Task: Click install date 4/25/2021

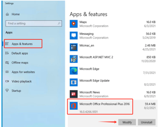Action: coord(149,49)
